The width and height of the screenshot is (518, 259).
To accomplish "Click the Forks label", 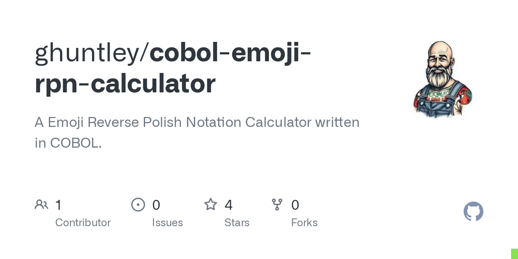I will (x=304, y=223).
